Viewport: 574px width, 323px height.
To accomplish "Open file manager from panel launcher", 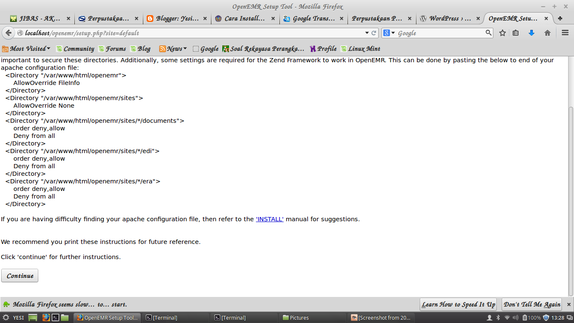I will (x=65, y=318).
